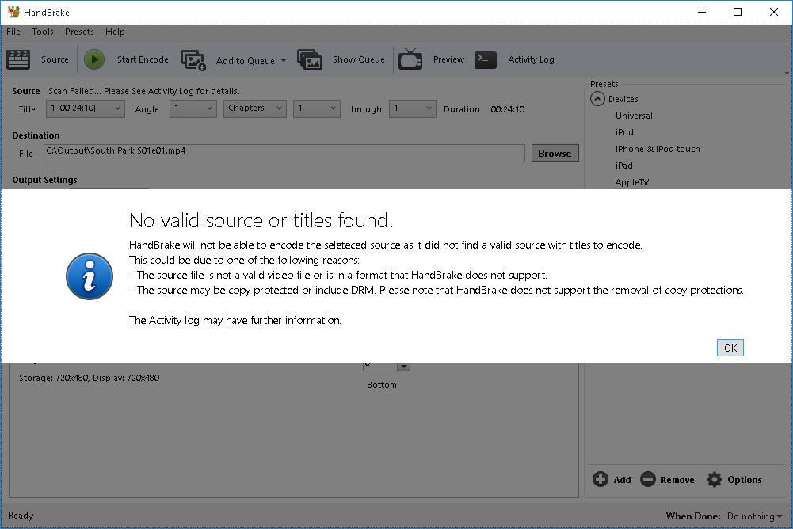Screen dimensions: 793x529
Task: Click the plus icon for Add preset
Action: tap(600, 479)
